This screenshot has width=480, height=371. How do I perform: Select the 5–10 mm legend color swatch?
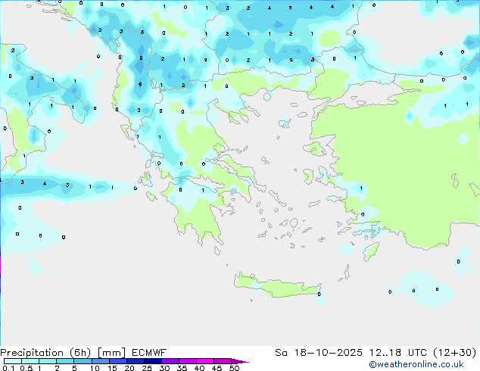[x=83, y=361]
